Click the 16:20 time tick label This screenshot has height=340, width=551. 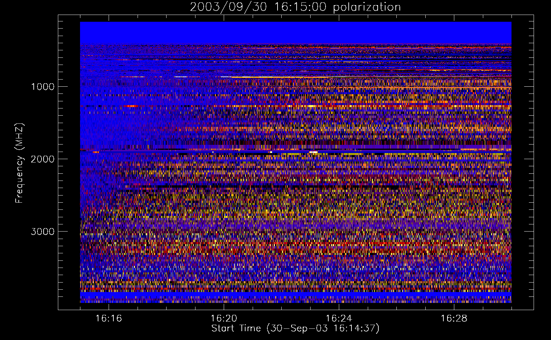tap(224, 319)
